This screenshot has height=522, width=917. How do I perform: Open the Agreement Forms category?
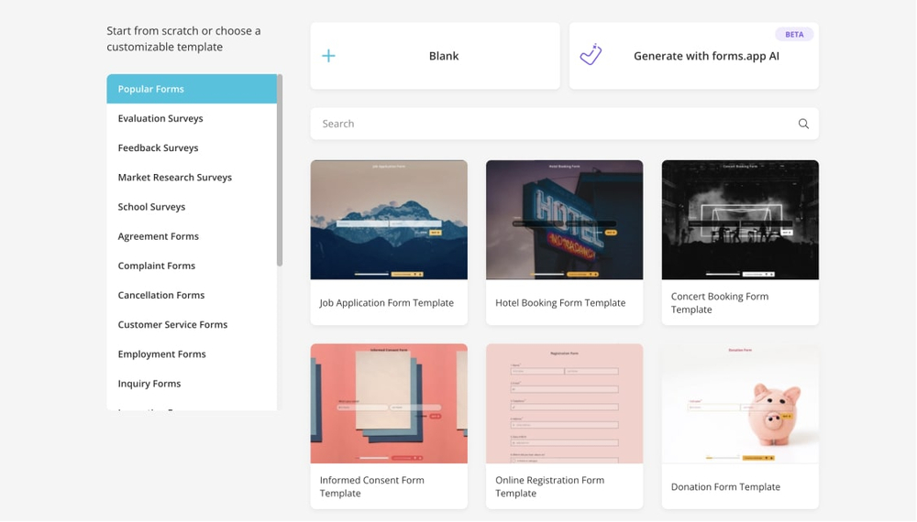click(x=158, y=236)
